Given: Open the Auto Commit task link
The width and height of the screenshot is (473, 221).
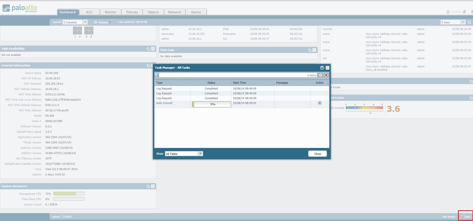Looking at the screenshot, I should [164, 103].
